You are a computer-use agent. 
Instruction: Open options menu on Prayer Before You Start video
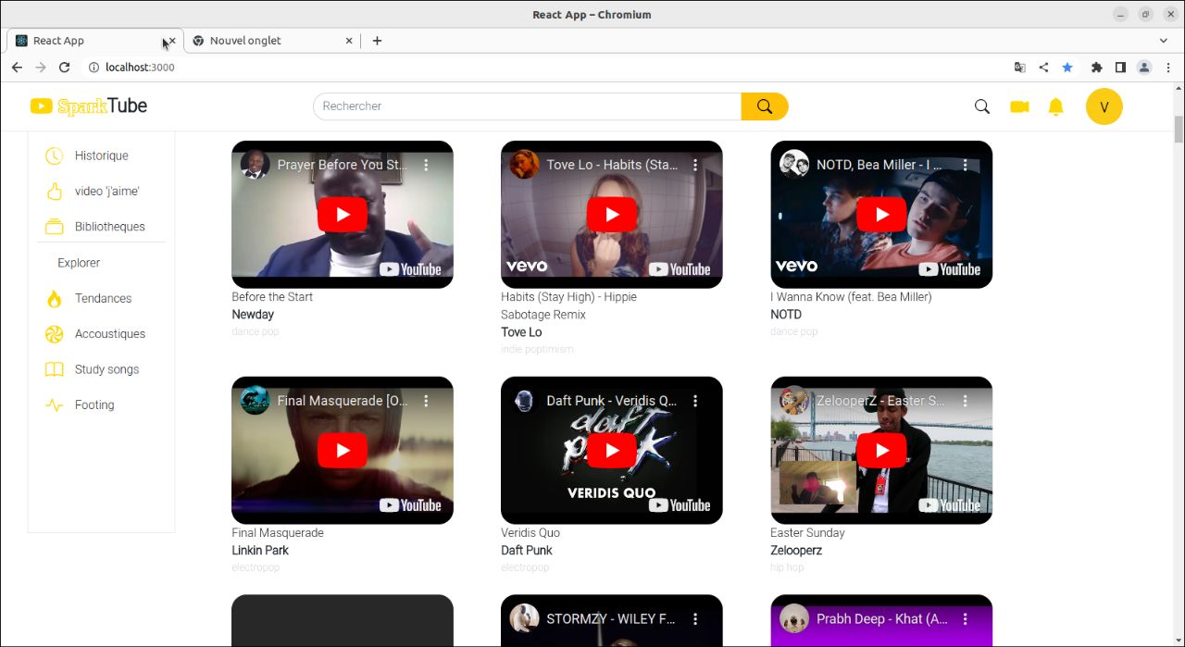(x=426, y=165)
